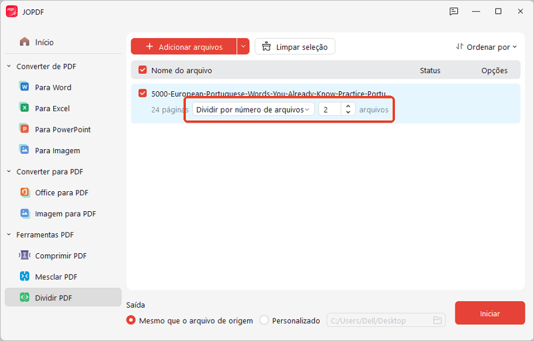
Task: Click the folder browse icon in output path
Action: (x=437, y=320)
